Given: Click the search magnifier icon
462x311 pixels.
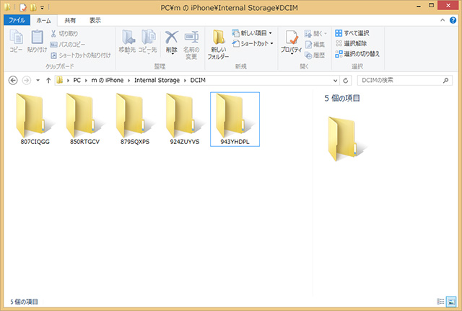Looking at the screenshot, I should click(446, 80).
